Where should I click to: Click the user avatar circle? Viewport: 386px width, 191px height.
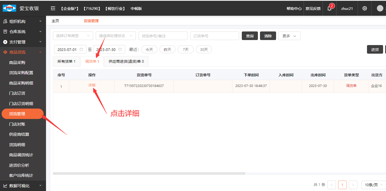point(380,8)
